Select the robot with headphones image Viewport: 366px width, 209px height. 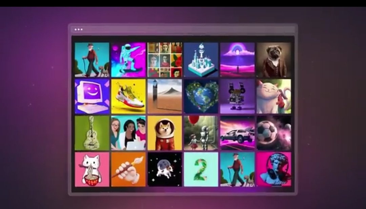[237, 96]
